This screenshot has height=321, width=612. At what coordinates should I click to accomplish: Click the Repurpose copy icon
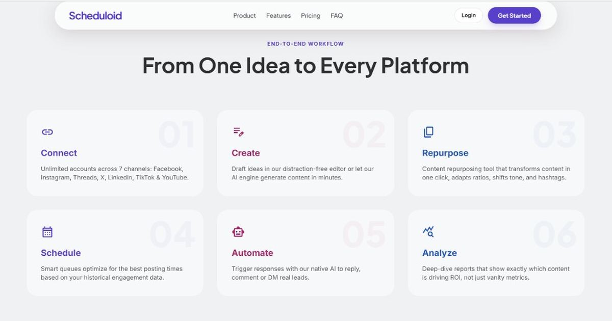point(428,132)
